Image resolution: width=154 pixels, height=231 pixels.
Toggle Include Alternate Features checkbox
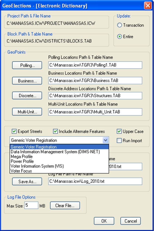coord(56,131)
